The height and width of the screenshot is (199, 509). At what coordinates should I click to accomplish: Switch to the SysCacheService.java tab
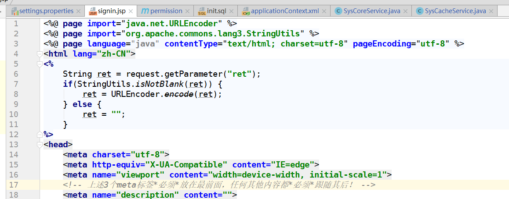455,11
